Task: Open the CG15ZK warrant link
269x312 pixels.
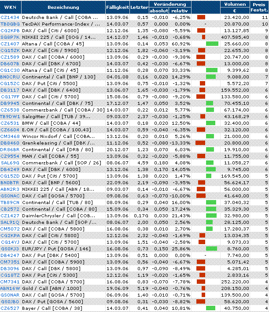Action: click(x=10, y=51)
